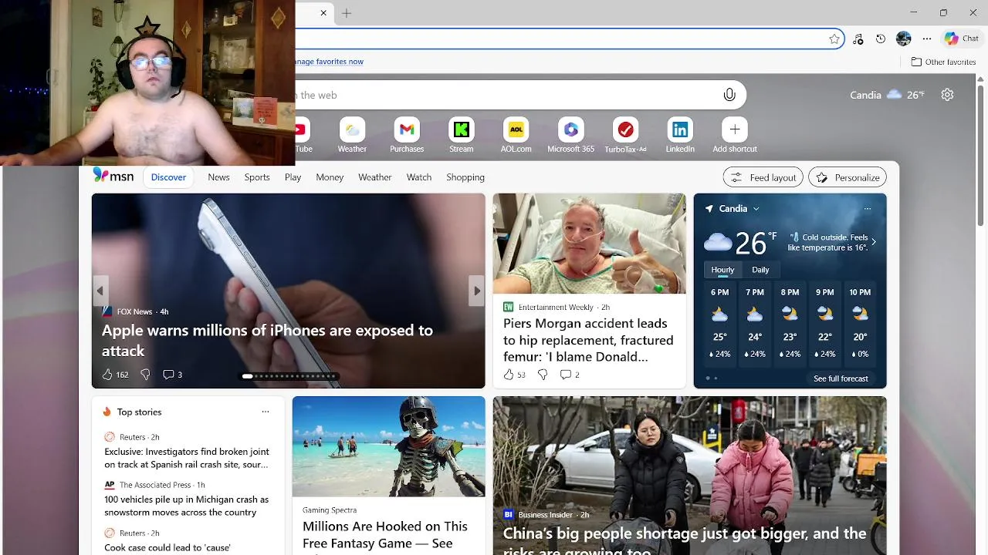This screenshot has width=988, height=555.
Task: Read Reuters broken joint Spanish rail story
Action: pyautogui.click(x=187, y=458)
